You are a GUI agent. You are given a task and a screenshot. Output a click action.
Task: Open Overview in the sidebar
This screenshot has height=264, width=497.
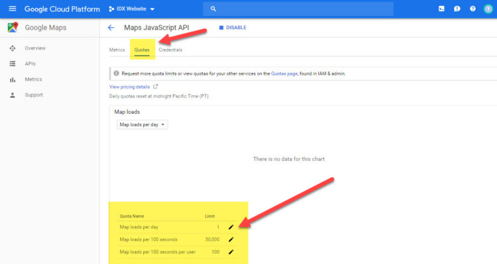coord(35,48)
